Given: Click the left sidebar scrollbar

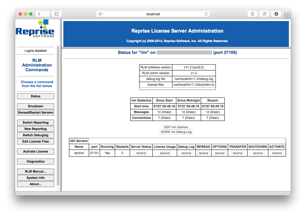Looking at the screenshot, I should (x=58, y=115).
